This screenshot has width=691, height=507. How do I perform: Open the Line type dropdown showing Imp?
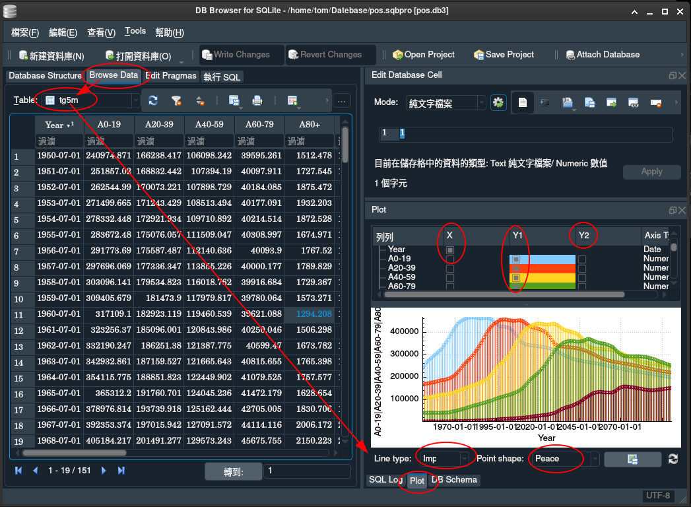click(444, 459)
